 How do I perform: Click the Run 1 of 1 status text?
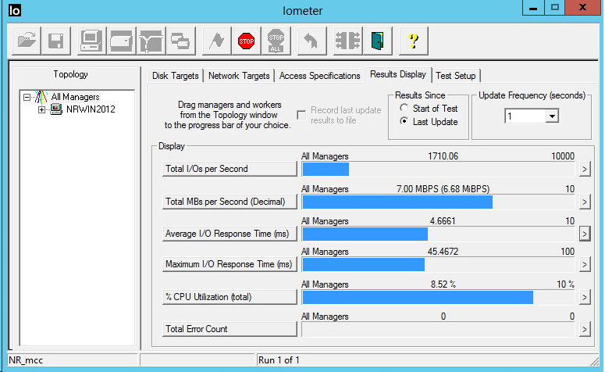(x=279, y=360)
